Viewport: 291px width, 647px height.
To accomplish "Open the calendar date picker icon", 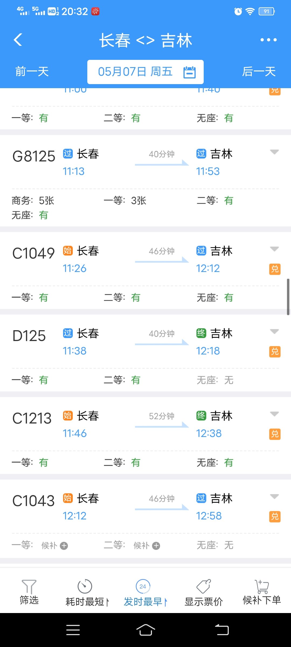I will point(189,72).
